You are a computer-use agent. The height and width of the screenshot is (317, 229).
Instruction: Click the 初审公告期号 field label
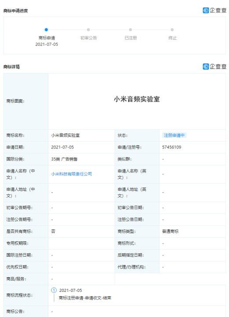click(19, 208)
